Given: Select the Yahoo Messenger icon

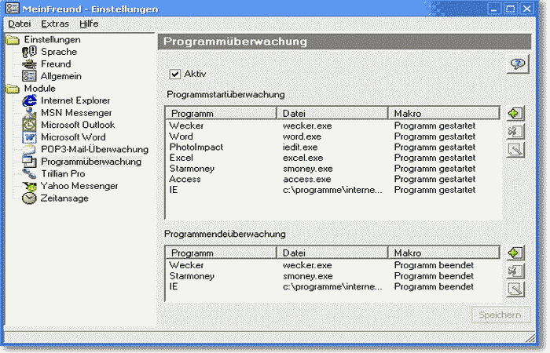Looking at the screenshot, I should coord(29,186).
